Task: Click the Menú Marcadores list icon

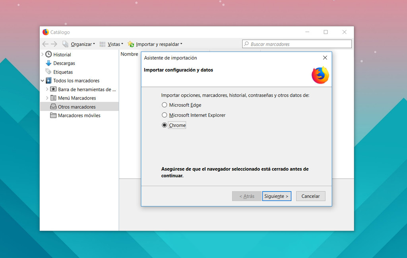Action: (53, 98)
